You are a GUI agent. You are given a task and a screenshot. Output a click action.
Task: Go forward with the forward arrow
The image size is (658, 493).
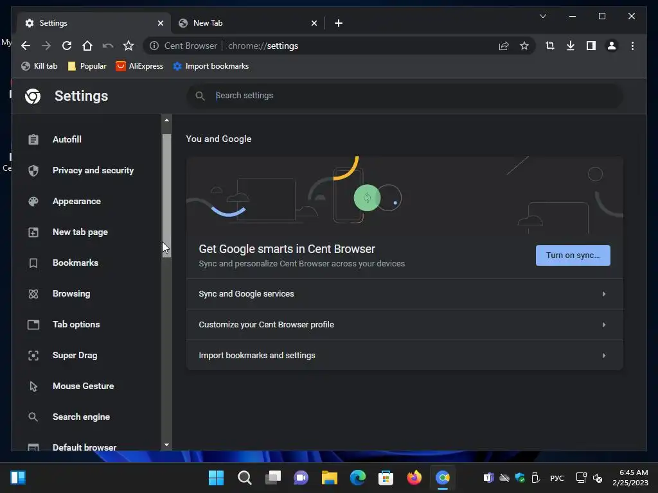tap(46, 46)
